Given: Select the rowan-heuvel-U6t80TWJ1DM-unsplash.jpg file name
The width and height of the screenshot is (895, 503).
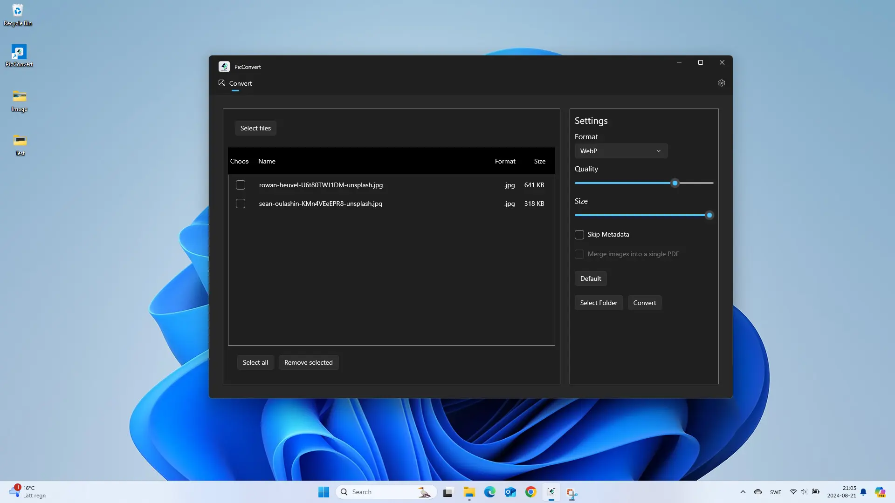Looking at the screenshot, I should tap(321, 185).
